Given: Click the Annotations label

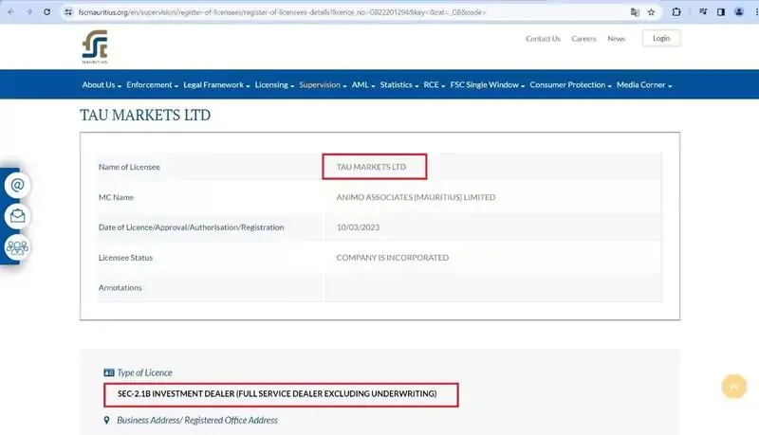Looking at the screenshot, I should click(120, 287).
